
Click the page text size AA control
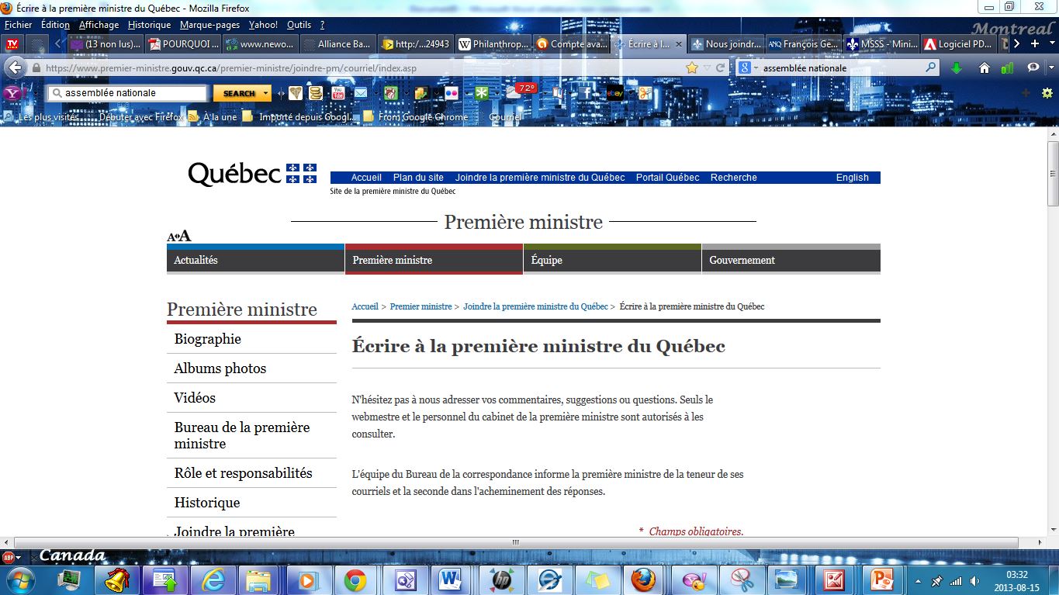(x=179, y=237)
